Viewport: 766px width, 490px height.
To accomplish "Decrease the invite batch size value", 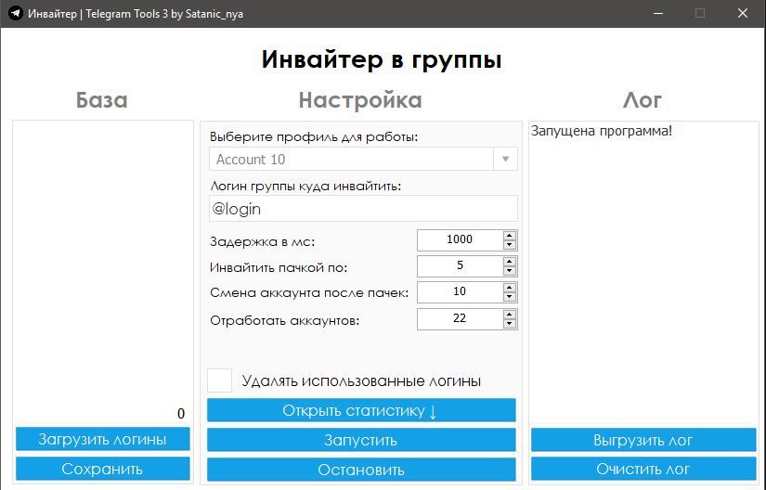I will click(x=510, y=271).
